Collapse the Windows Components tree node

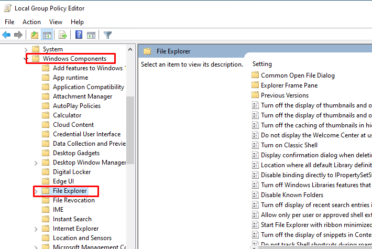pos(26,59)
